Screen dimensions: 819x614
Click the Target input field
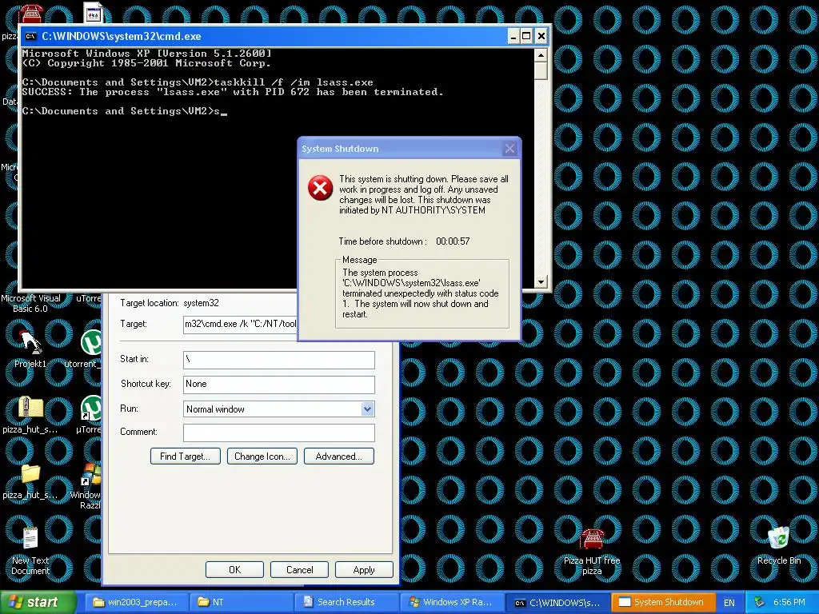(240, 324)
